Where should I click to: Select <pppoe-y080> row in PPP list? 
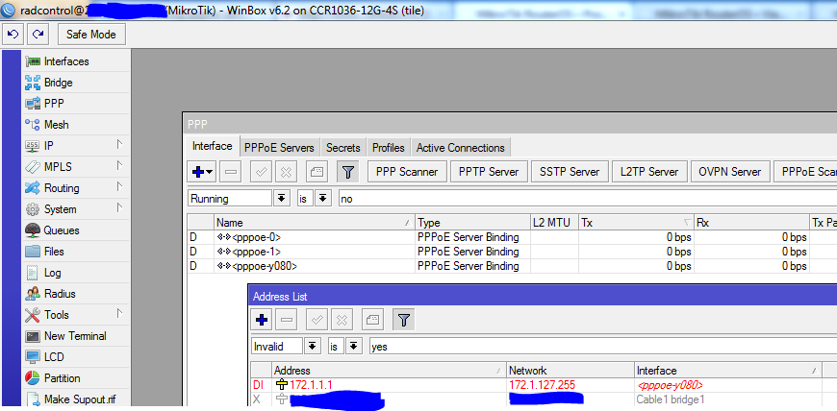click(x=512, y=266)
